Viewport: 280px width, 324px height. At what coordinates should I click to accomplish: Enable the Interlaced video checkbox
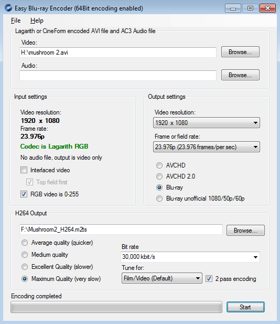pos(24,170)
